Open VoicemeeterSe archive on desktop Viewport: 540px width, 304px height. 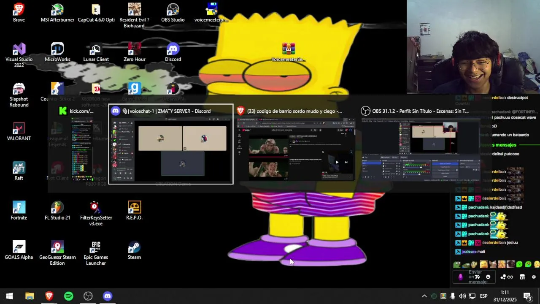coord(289,52)
